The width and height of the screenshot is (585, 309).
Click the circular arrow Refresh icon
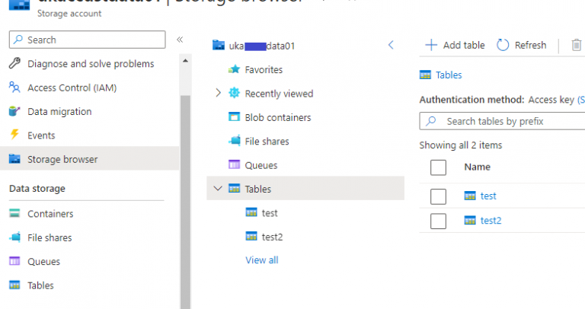pos(503,45)
